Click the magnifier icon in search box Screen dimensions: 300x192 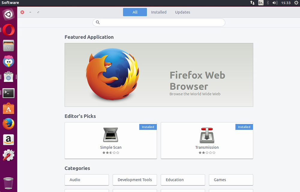pos(98,22)
